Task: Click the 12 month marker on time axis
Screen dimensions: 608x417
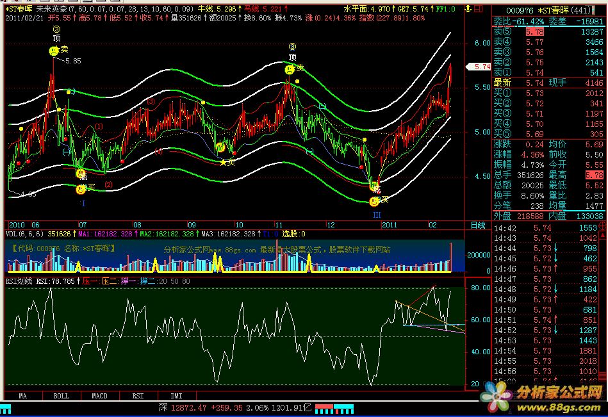Action: (331, 225)
